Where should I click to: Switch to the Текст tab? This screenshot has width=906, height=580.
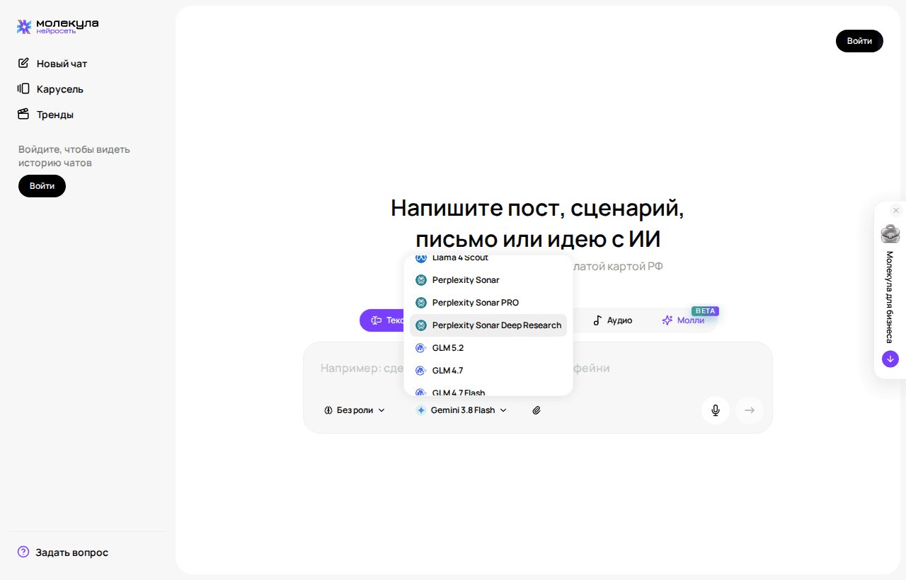(382, 320)
